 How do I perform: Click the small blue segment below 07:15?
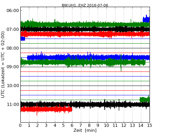22,39
